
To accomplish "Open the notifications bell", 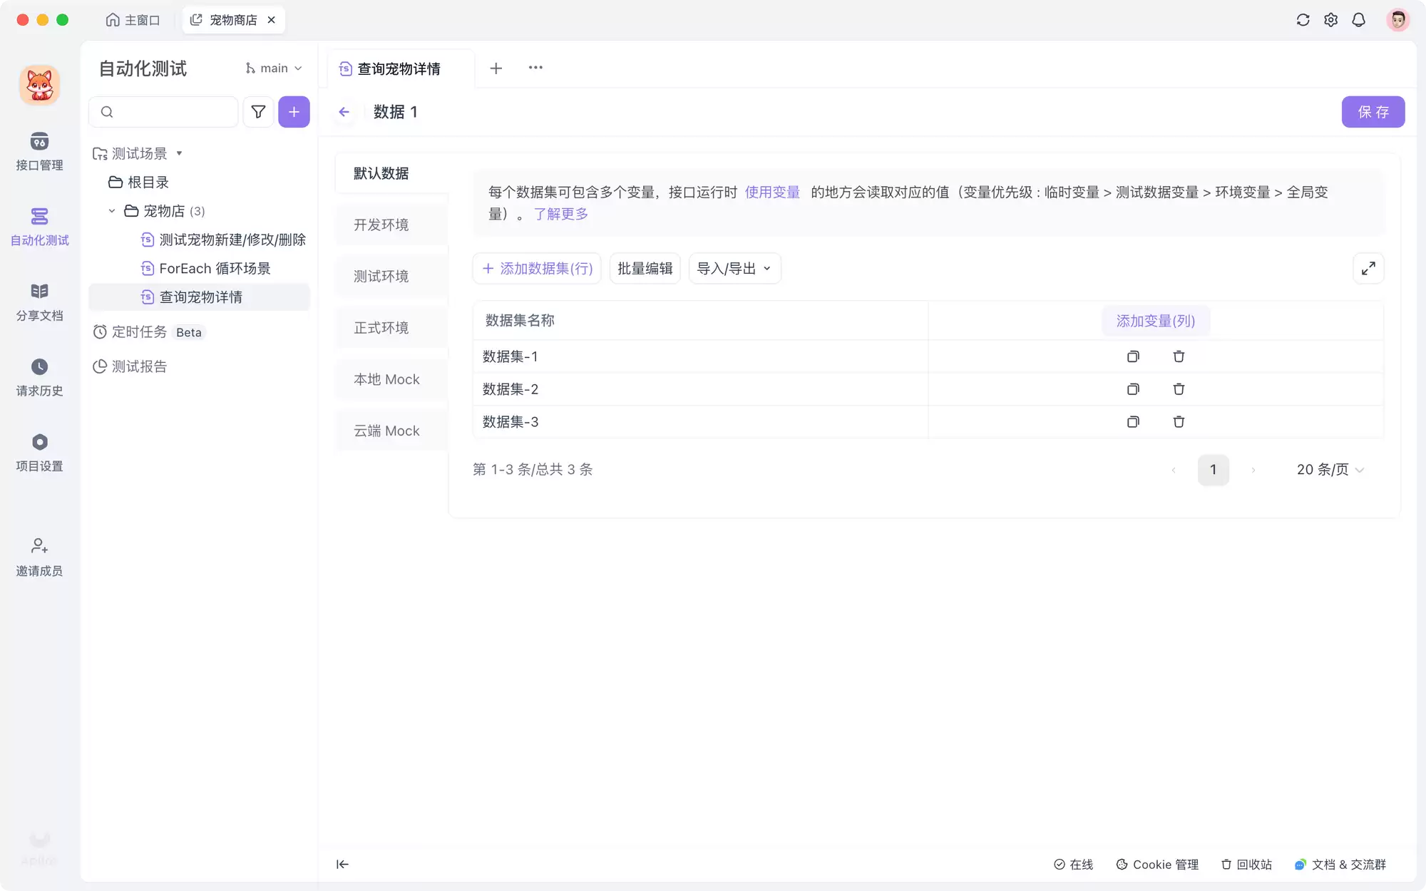I will (x=1358, y=20).
